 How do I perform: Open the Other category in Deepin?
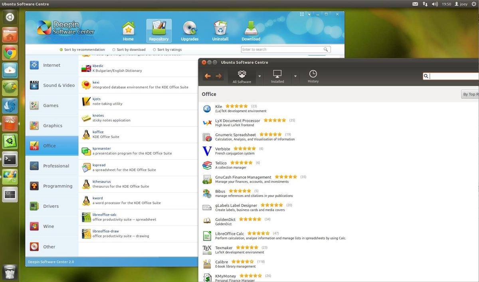pos(52,246)
